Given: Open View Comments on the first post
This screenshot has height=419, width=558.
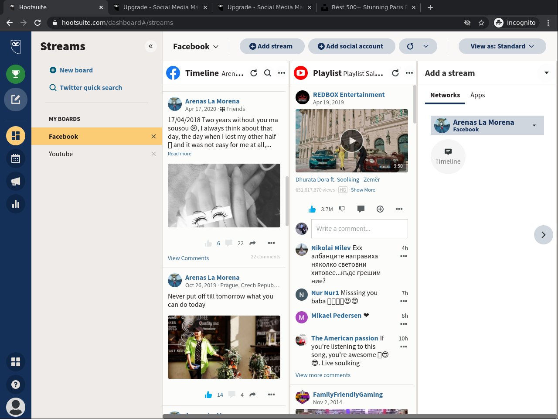Looking at the screenshot, I should 188,258.
